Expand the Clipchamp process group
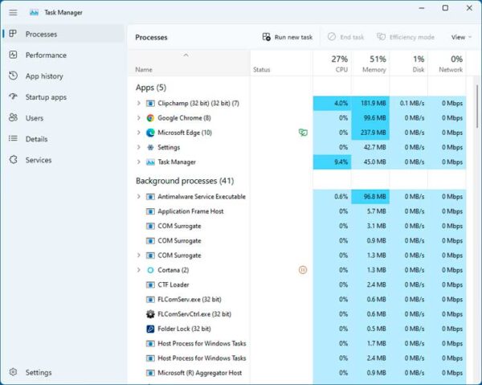 (139, 104)
